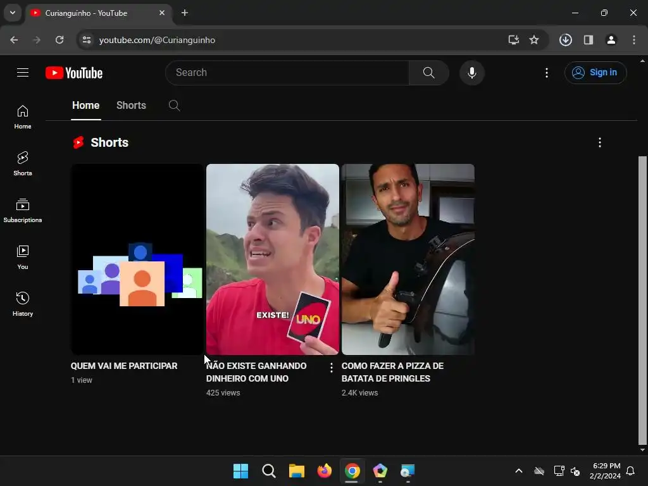Viewport: 648px width, 486px height.
Task: Open the YouTube hamburger guide menu
Action: tap(23, 73)
